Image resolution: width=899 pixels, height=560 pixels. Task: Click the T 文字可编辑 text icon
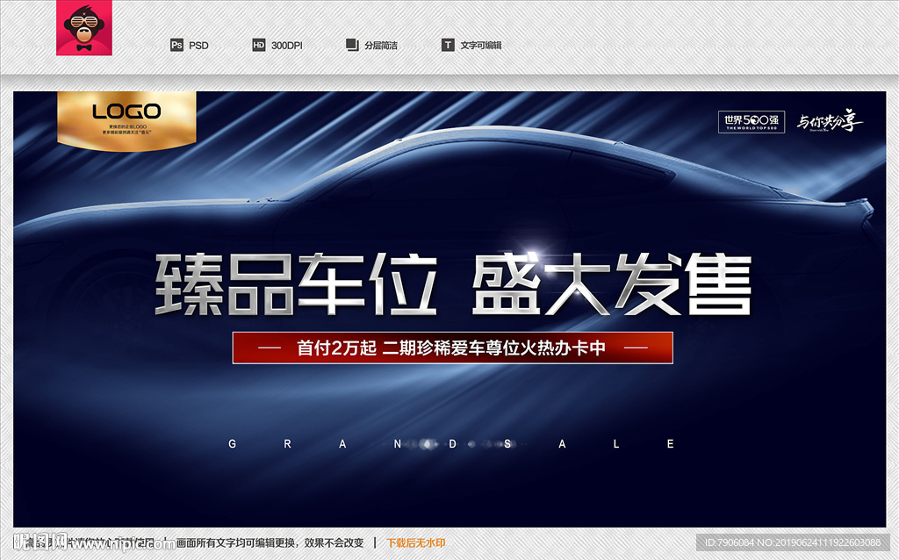point(448,45)
